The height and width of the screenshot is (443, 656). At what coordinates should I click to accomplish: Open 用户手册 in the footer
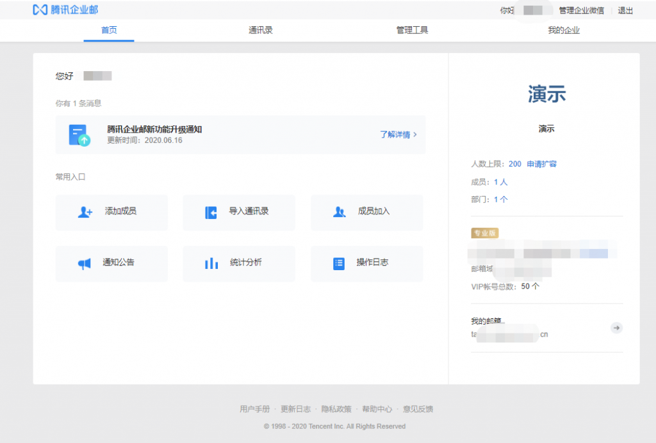254,409
